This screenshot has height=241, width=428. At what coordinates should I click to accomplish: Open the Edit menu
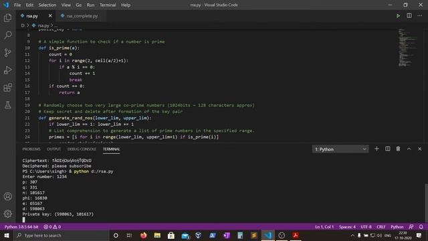(x=29, y=5)
